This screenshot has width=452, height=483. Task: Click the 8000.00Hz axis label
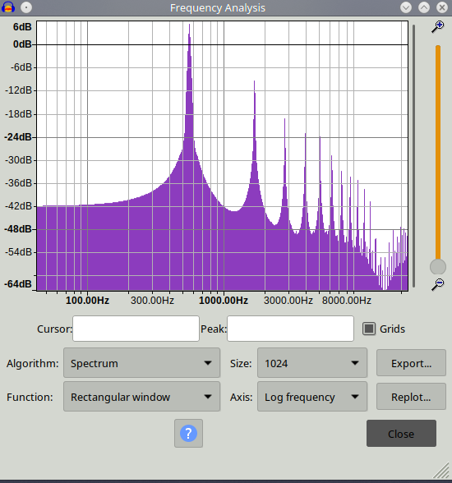click(x=346, y=301)
